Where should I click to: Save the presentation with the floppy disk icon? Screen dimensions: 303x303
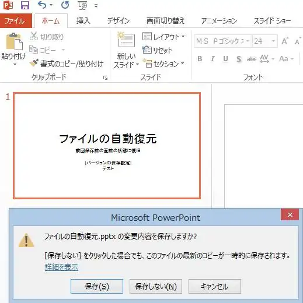click(x=25, y=5)
